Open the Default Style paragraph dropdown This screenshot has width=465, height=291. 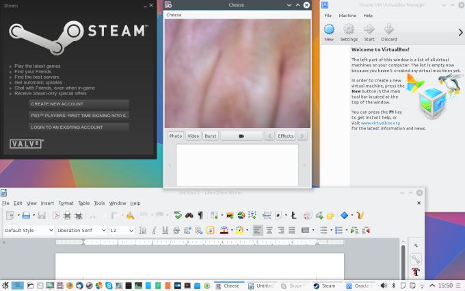[x=51, y=231]
